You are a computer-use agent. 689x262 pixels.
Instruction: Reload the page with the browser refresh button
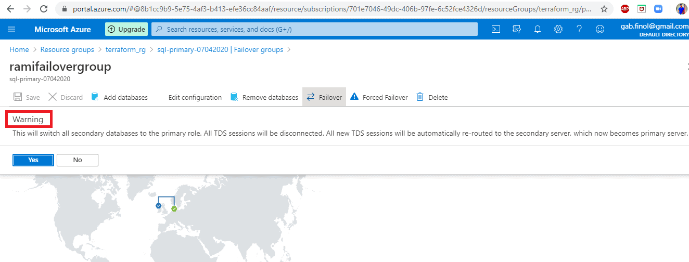coord(44,9)
